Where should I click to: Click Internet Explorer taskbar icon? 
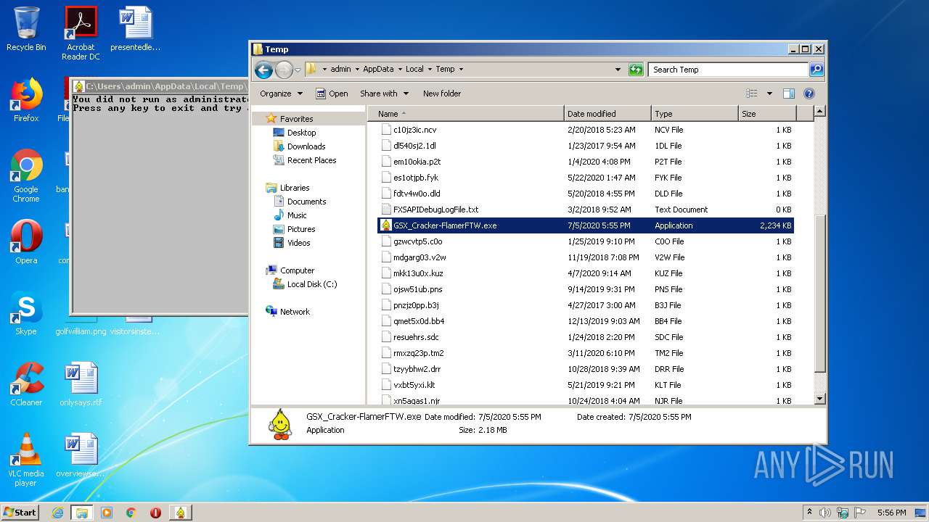tap(57, 513)
